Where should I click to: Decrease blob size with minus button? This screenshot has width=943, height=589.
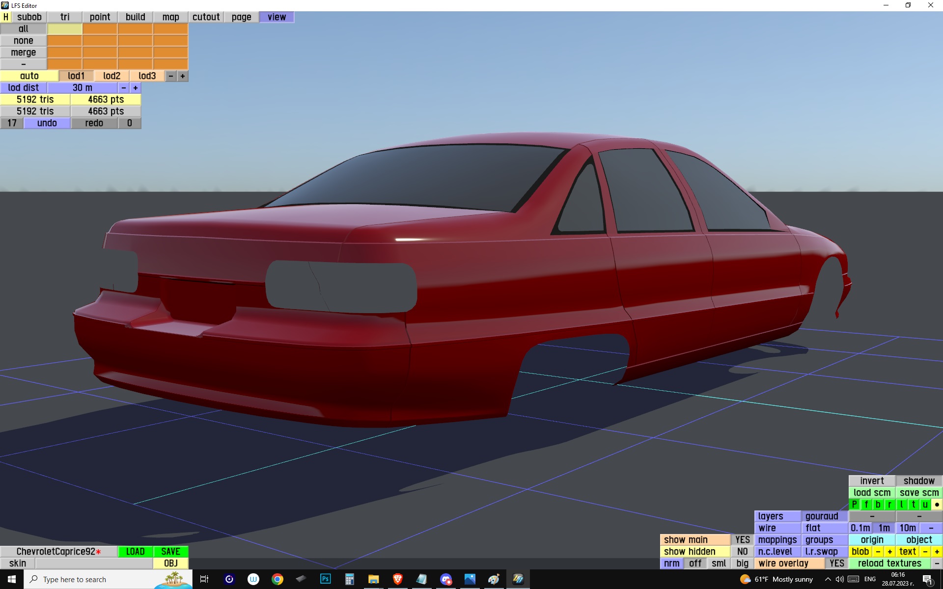click(x=878, y=552)
